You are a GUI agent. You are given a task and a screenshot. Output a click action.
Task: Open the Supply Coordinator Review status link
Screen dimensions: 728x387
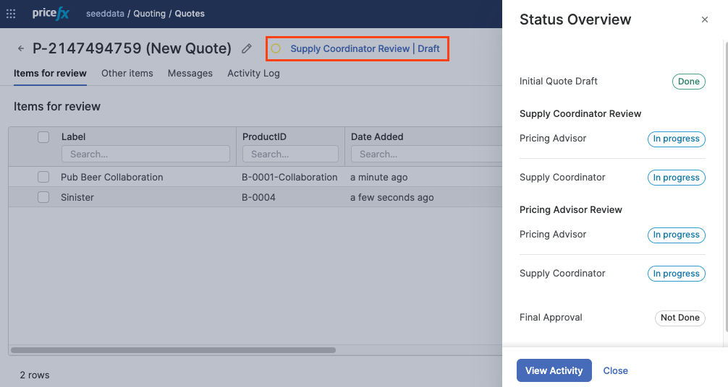(x=350, y=49)
